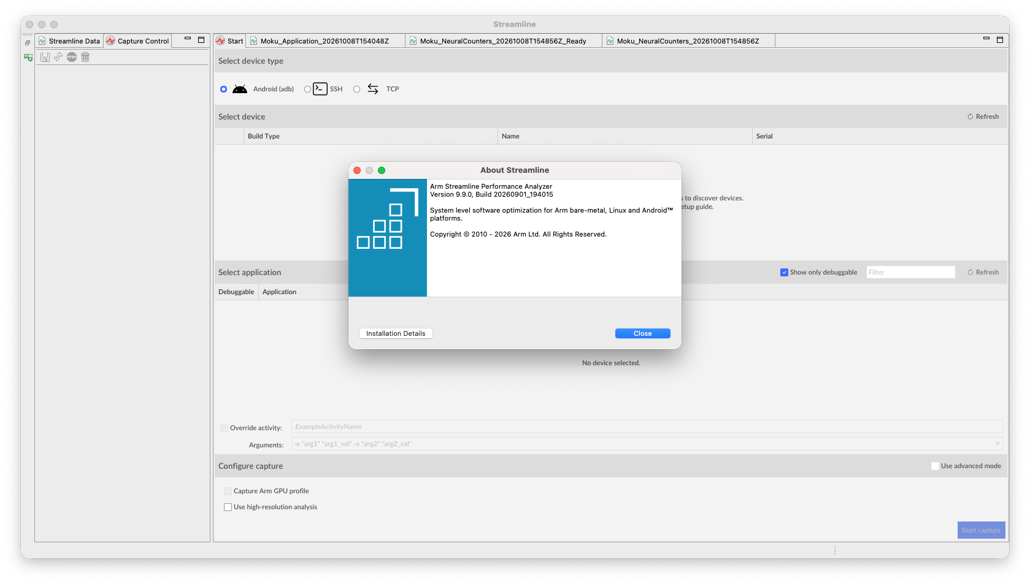Minimize the editor area panel

click(986, 39)
